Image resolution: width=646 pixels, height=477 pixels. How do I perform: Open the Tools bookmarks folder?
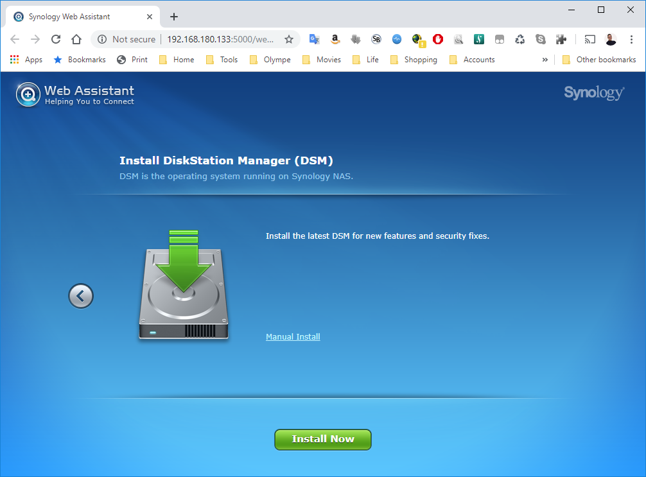point(222,59)
